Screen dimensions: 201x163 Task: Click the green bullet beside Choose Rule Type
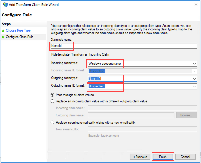(x=3, y=31)
